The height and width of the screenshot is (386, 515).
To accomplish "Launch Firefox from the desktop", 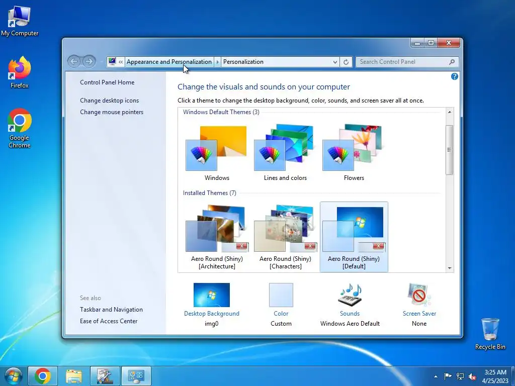I will [20, 72].
